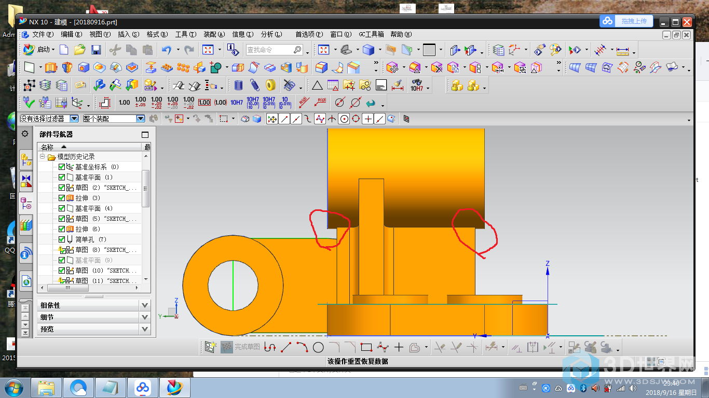709x398 pixels.
Task: Open the 编辑(E) menu
Action: click(72, 34)
